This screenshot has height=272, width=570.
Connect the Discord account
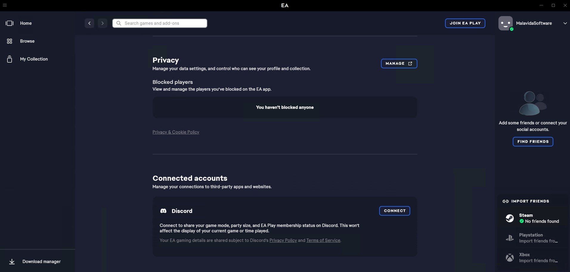(x=395, y=211)
